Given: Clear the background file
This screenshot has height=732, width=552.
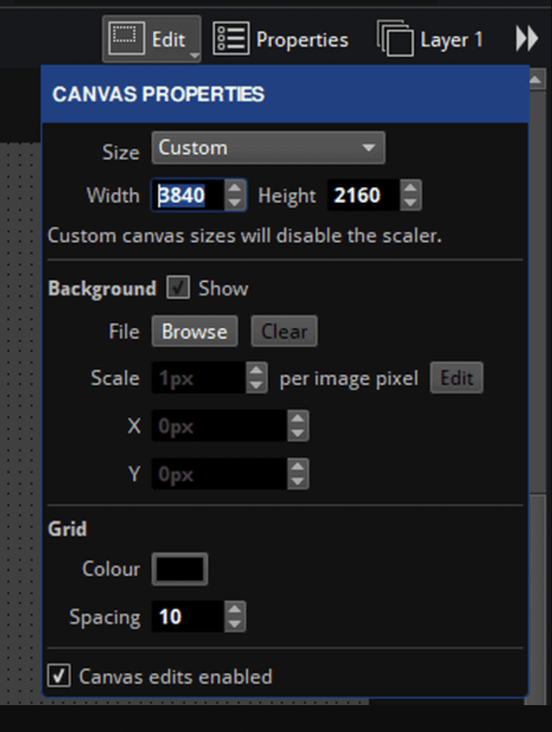Looking at the screenshot, I should click(x=284, y=332).
